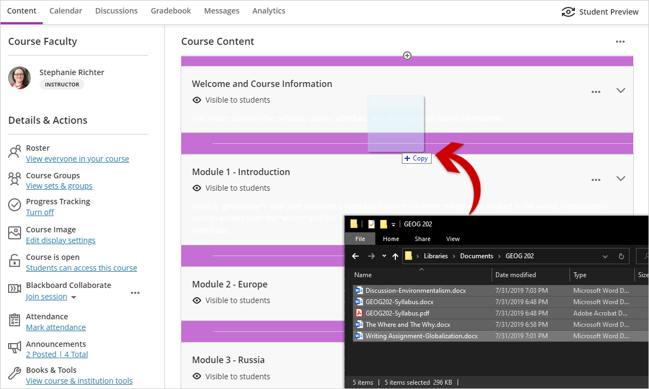Switch to the Gradebook tab
Viewport: 649px width, 389px height.
[x=171, y=11]
